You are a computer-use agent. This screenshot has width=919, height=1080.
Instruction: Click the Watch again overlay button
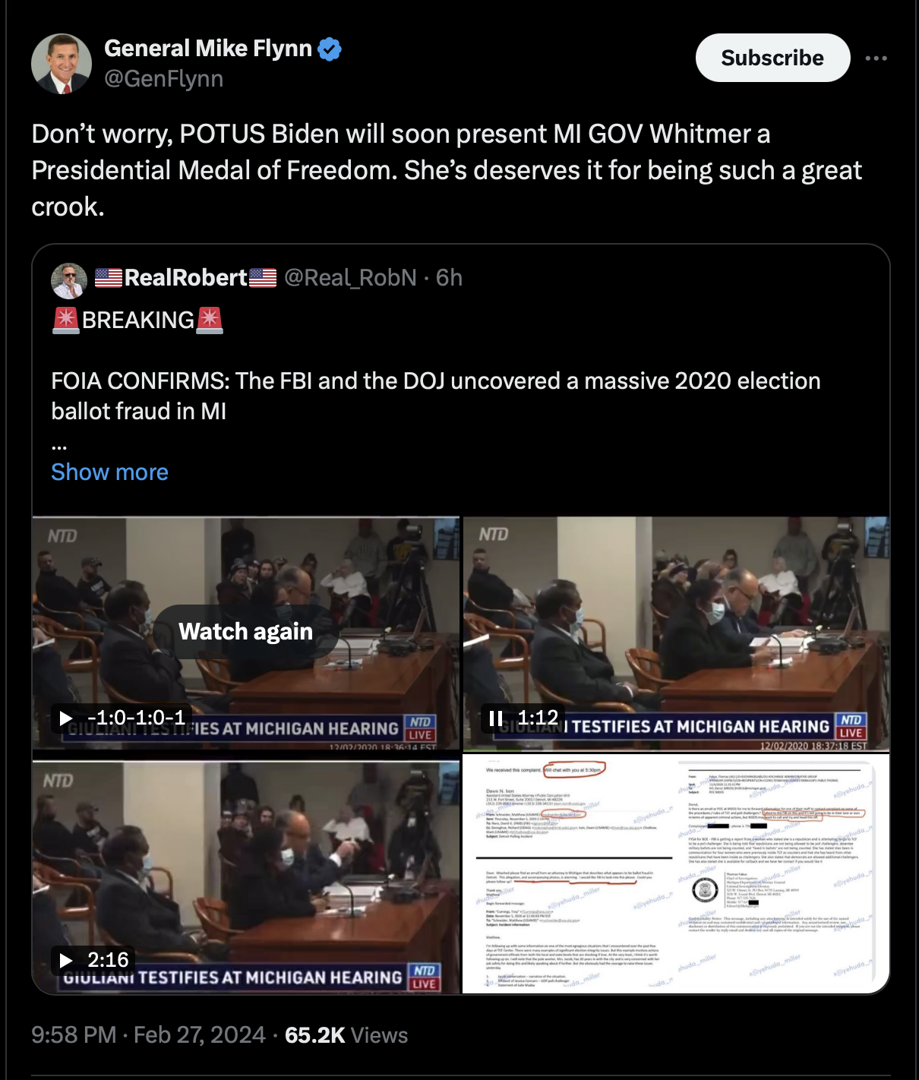coord(246,632)
